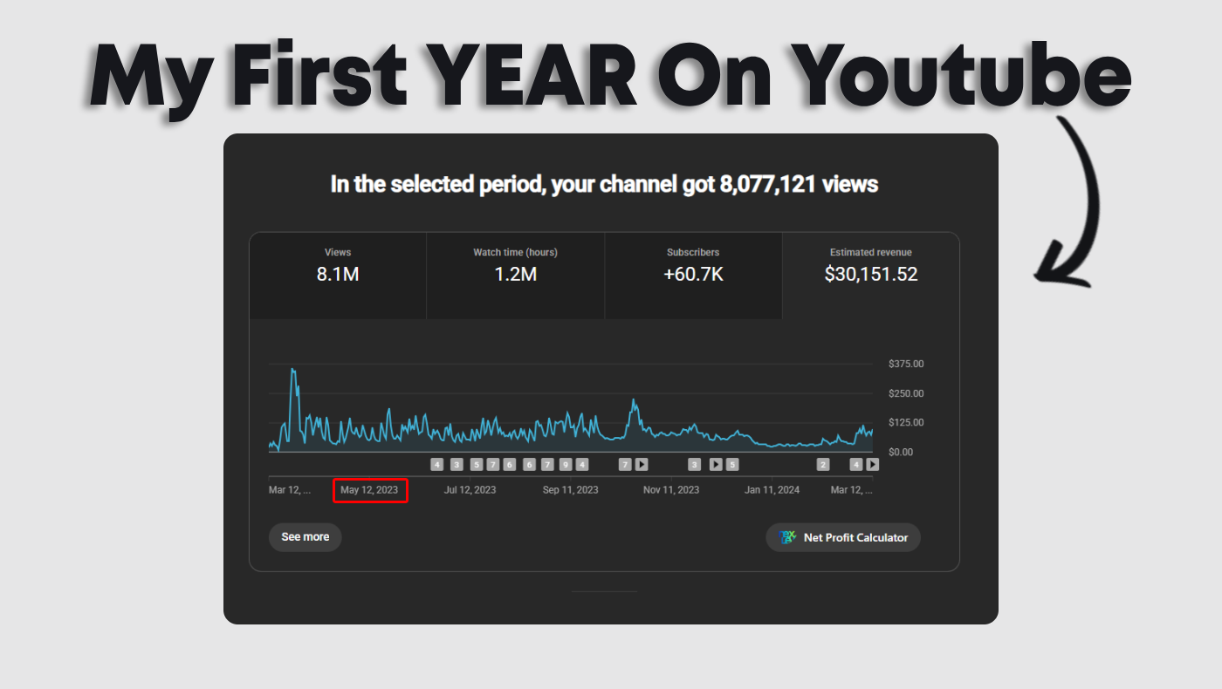The image size is (1222, 689).
Task: Open the 7 marker followed by a play marker
Action: click(x=624, y=465)
